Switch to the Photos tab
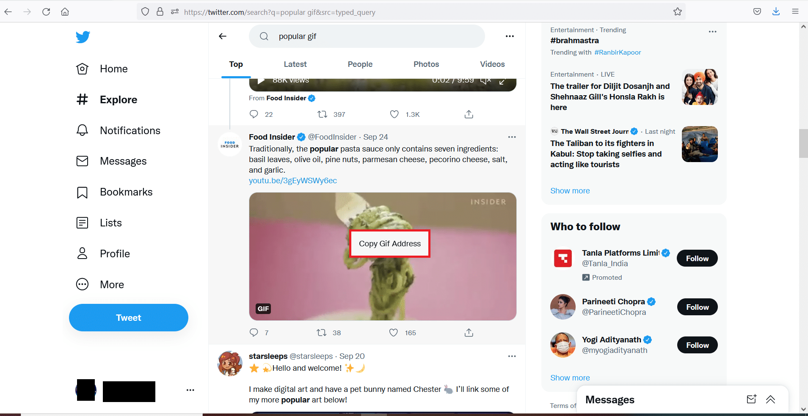 click(426, 64)
